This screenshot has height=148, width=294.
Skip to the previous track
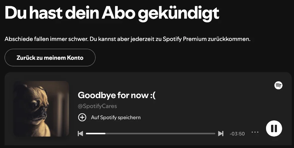coord(80,134)
